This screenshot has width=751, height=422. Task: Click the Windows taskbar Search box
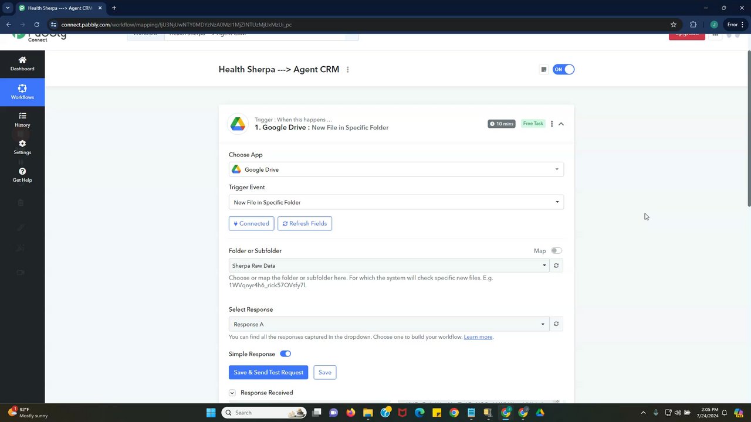click(265, 413)
